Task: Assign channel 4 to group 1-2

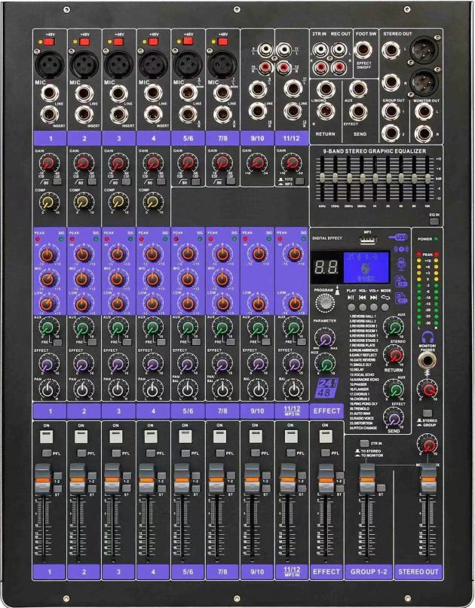Action: [x=162, y=475]
